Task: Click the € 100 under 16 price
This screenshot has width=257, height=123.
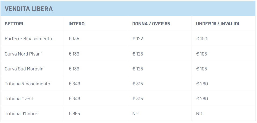Action: [x=201, y=39]
